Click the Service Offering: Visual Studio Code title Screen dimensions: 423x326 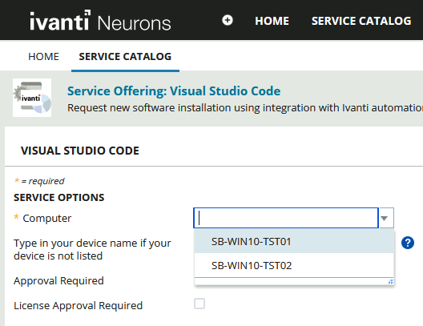pos(174,91)
